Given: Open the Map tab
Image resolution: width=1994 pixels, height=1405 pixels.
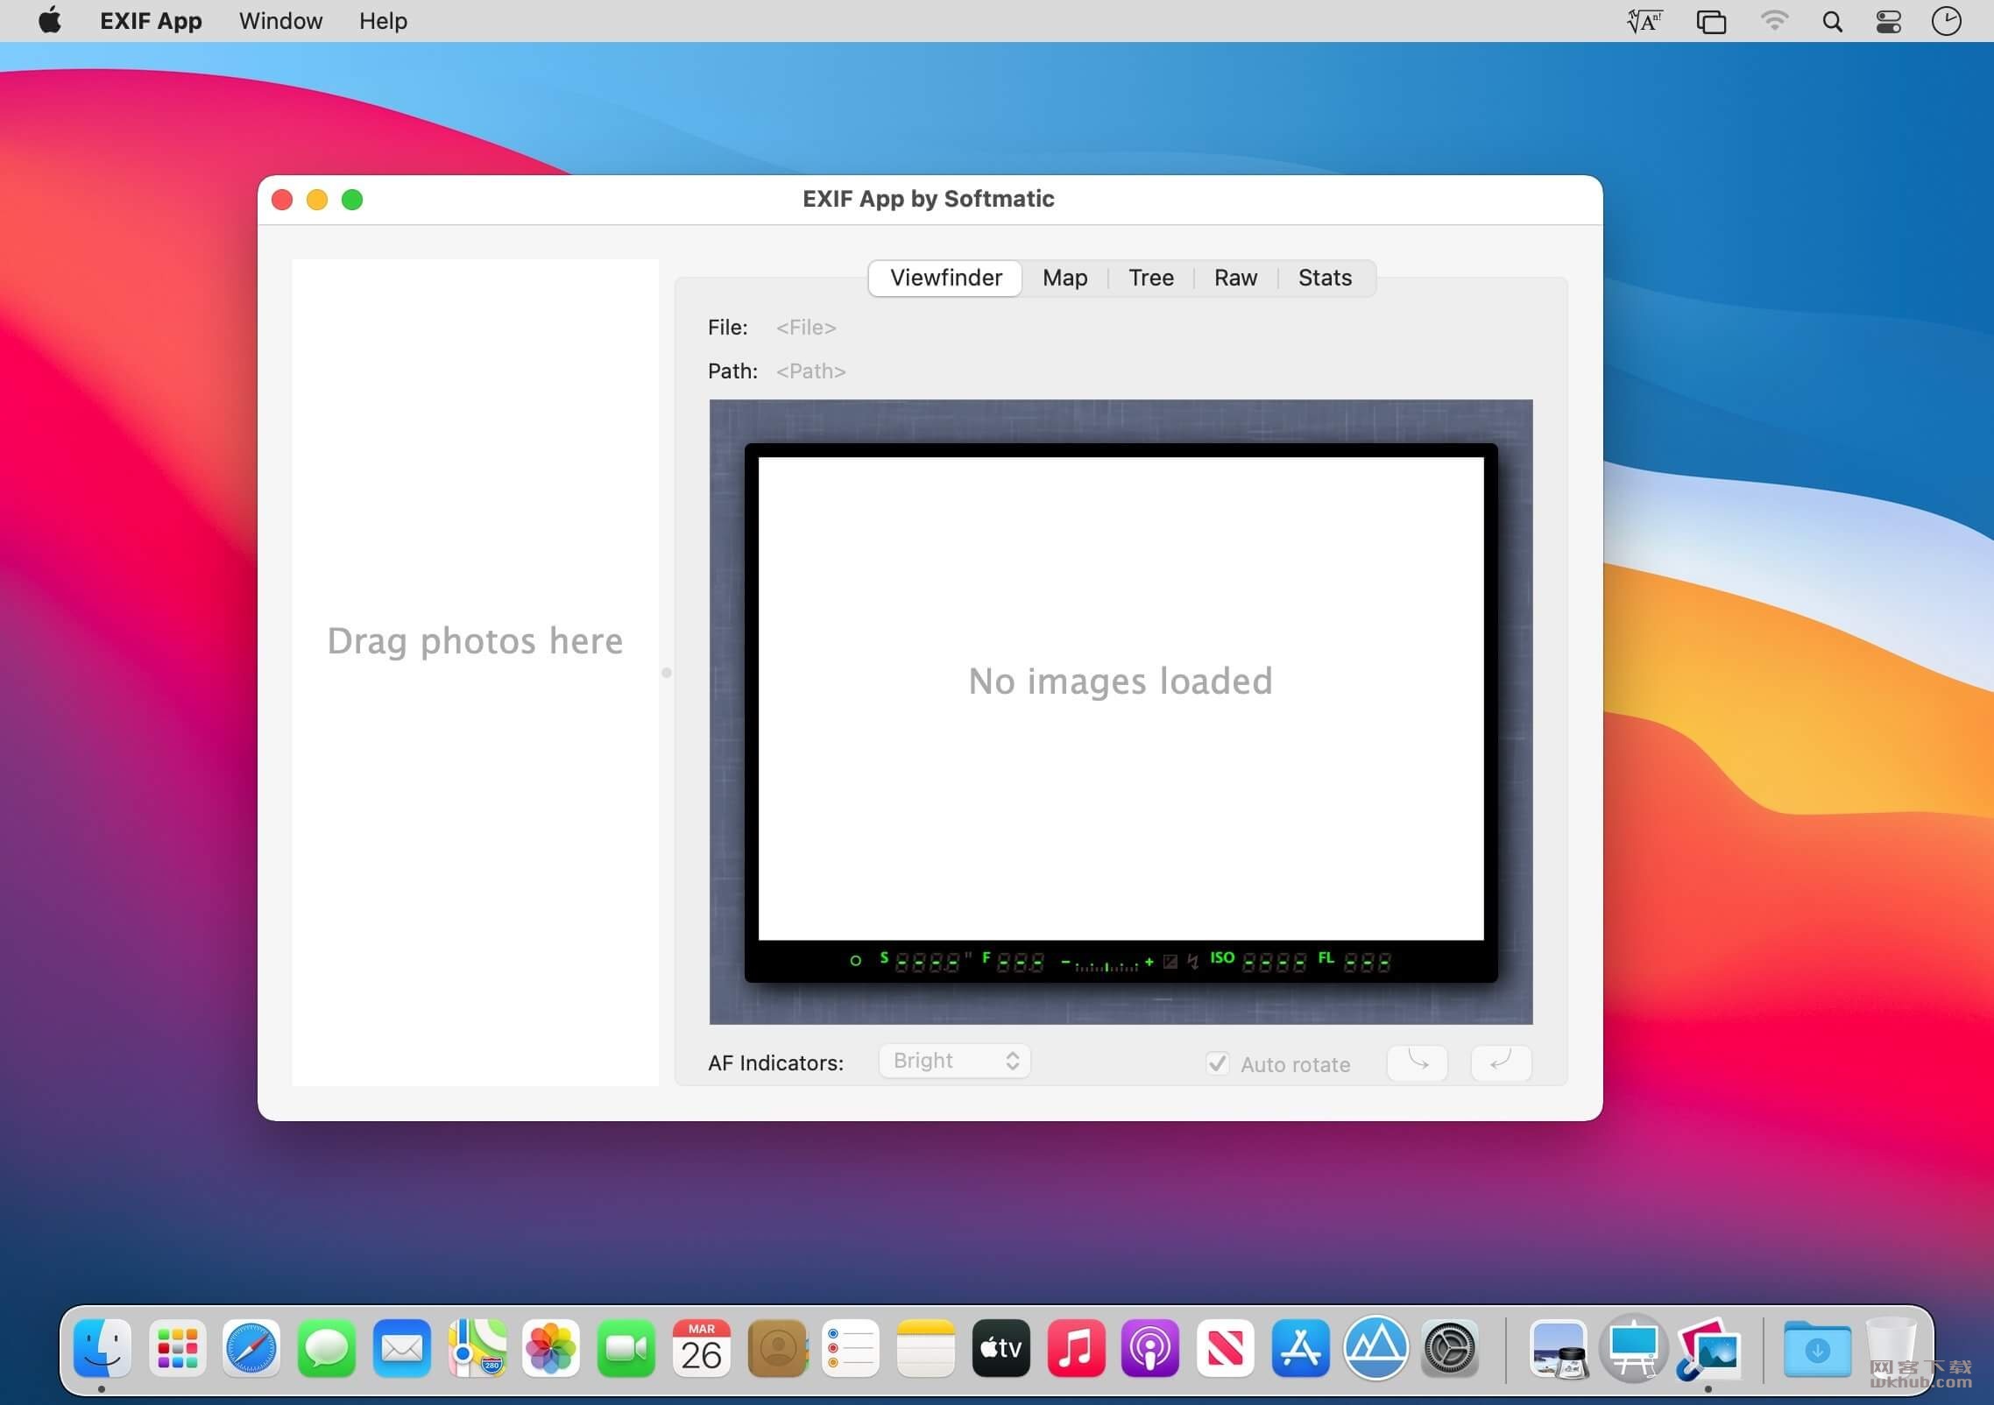Looking at the screenshot, I should (x=1064, y=278).
